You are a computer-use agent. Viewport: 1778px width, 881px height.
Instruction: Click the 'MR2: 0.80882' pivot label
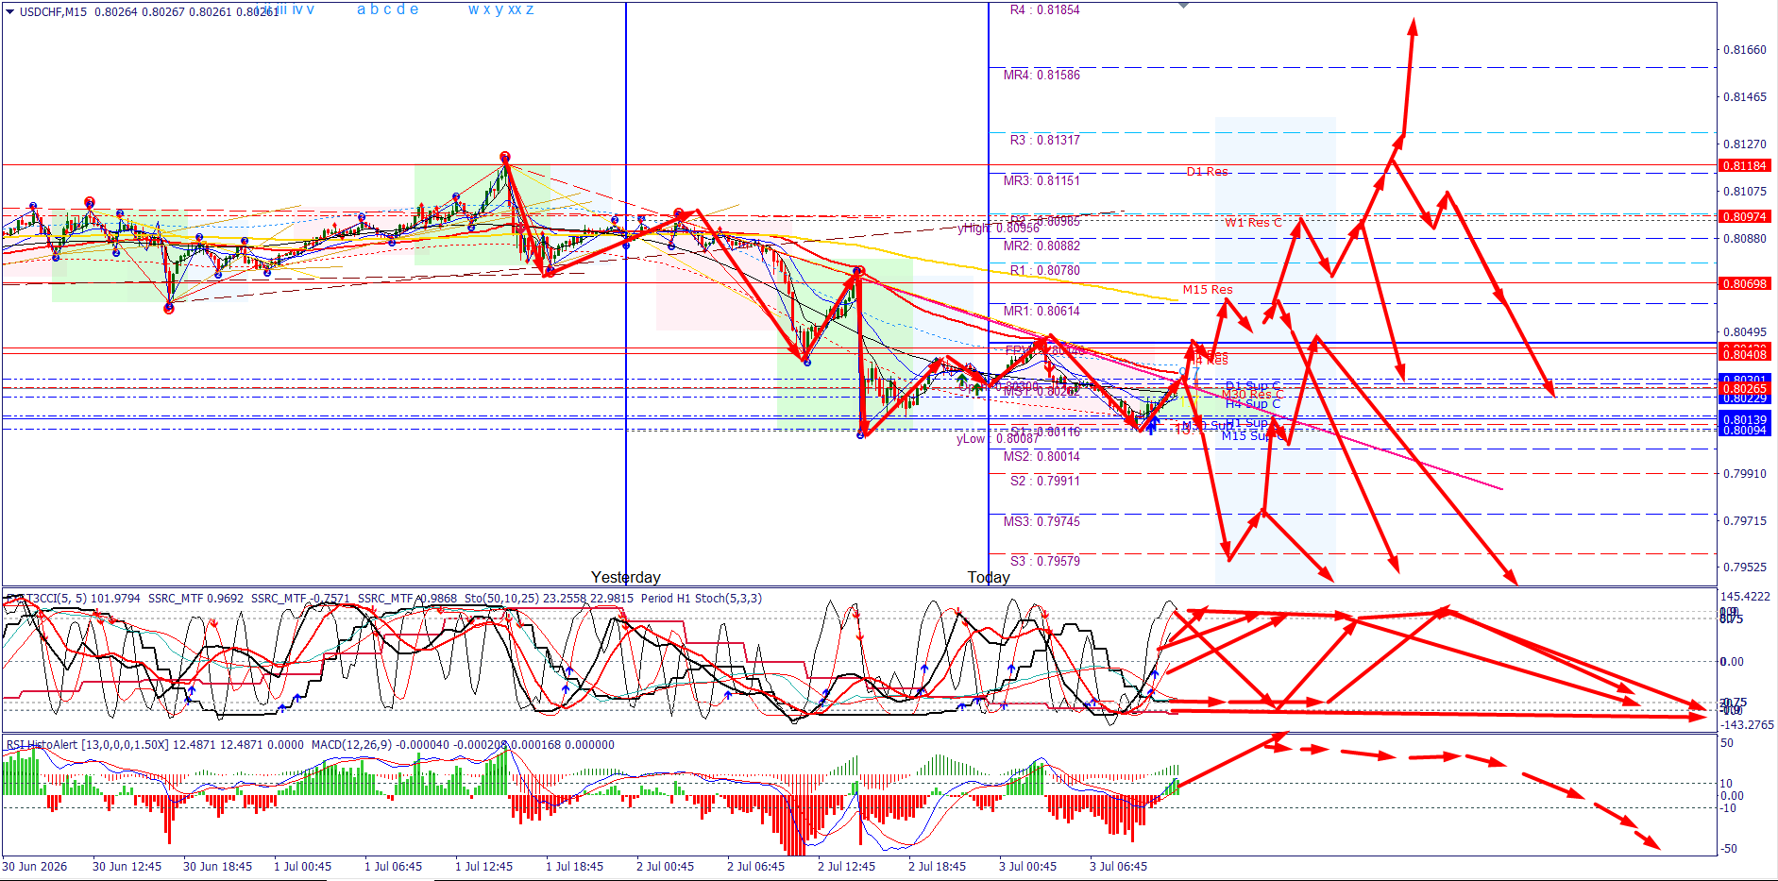tap(1041, 246)
